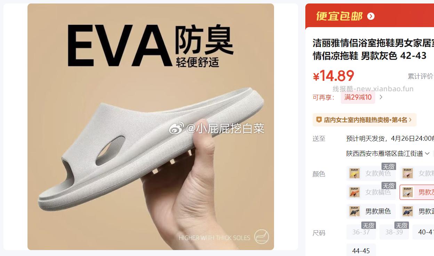
Task: Select the 男款黑色 slipper thumbnail icon
Action: [x=354, y=211]
